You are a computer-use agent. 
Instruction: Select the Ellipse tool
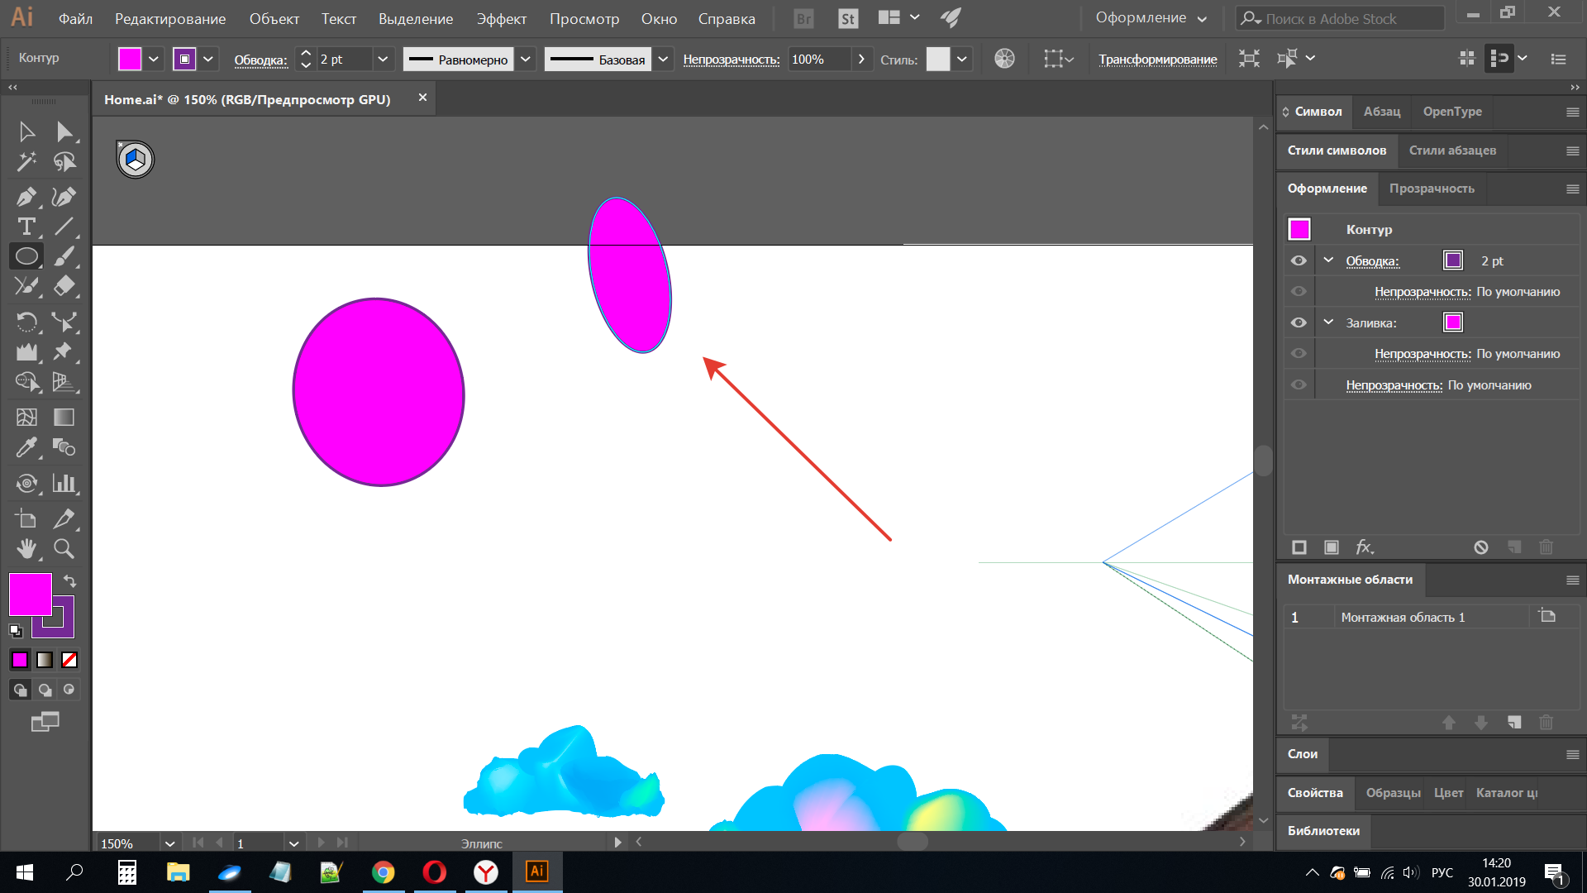26,256
